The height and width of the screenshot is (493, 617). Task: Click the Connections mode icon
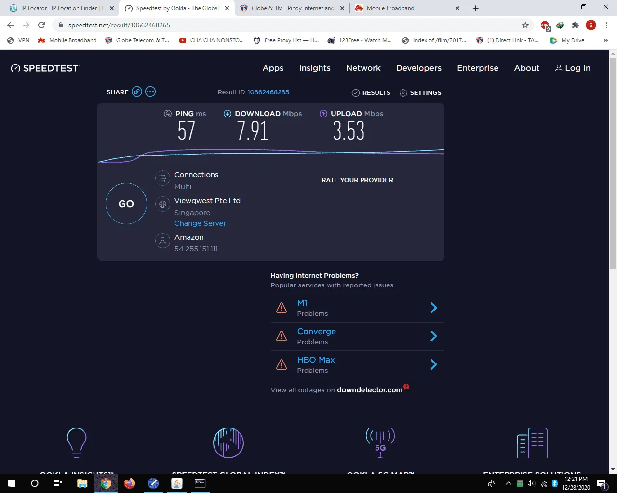click(x=162, y=178)
